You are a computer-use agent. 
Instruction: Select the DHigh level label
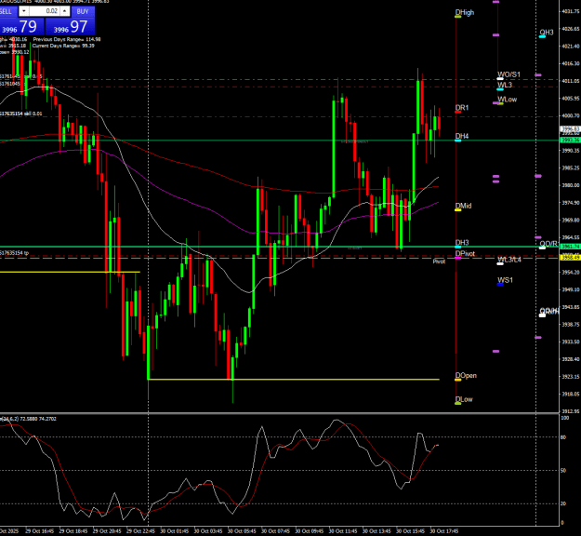pyautogui.click(x=465, y=13)
